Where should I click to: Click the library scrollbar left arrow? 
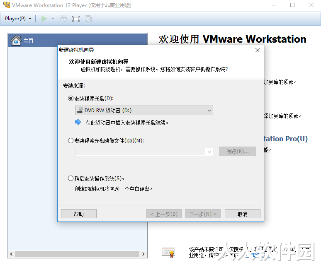click(11, 254)
